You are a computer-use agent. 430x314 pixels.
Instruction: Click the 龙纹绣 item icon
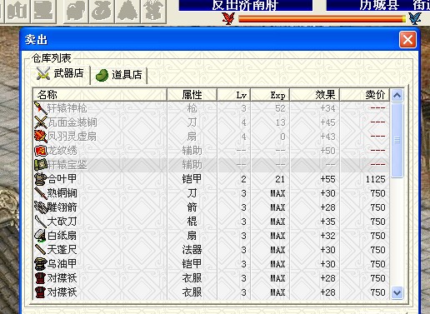click(41, 151)
